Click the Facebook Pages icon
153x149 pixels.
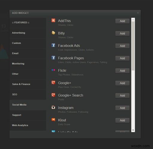point(53,58)
